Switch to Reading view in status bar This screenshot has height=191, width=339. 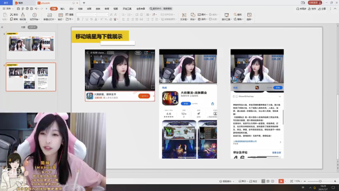point(272,181)
